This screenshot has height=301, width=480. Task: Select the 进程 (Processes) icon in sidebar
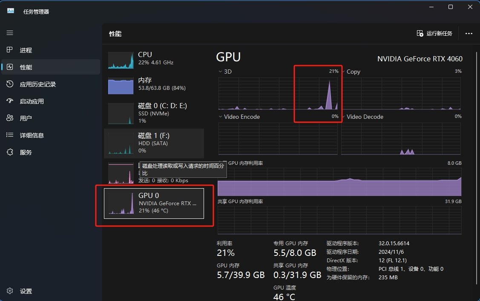click(9, 50)
